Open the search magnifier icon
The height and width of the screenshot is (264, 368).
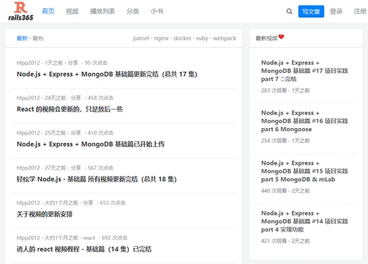(289, 11)
